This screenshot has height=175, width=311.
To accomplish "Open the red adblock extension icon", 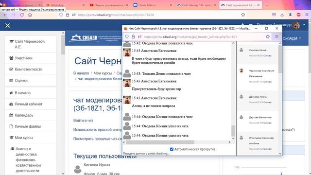I will [x=298, y=15].
